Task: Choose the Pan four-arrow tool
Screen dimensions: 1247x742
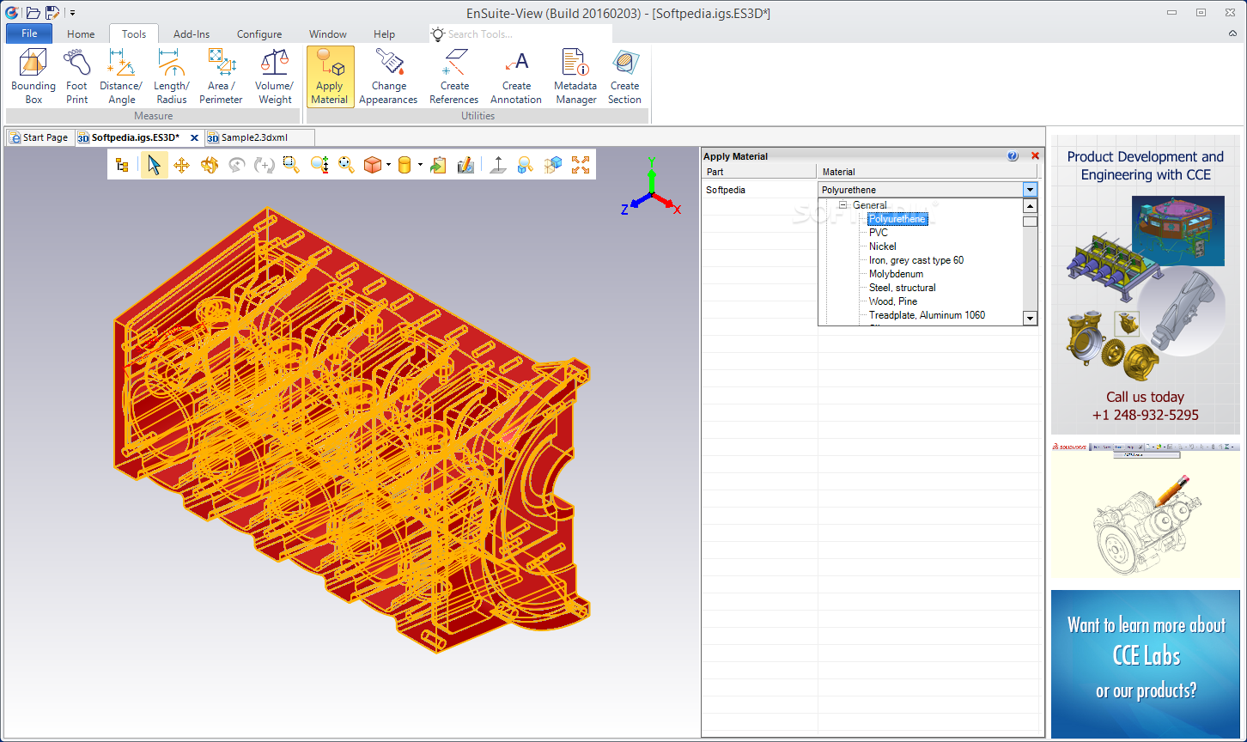Action: (x=181, y=165)
